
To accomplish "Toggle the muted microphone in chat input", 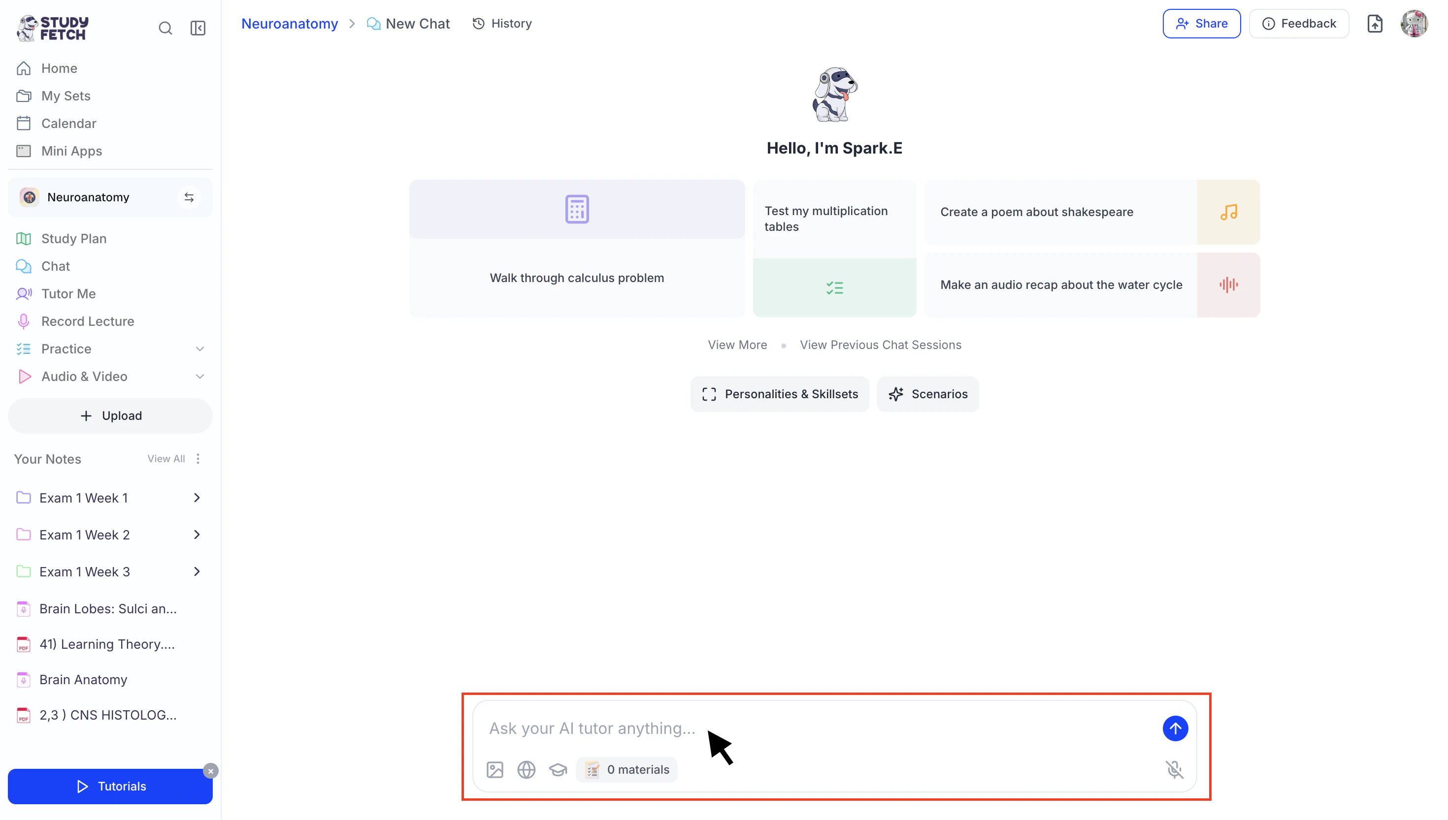I will [1174, 769].
